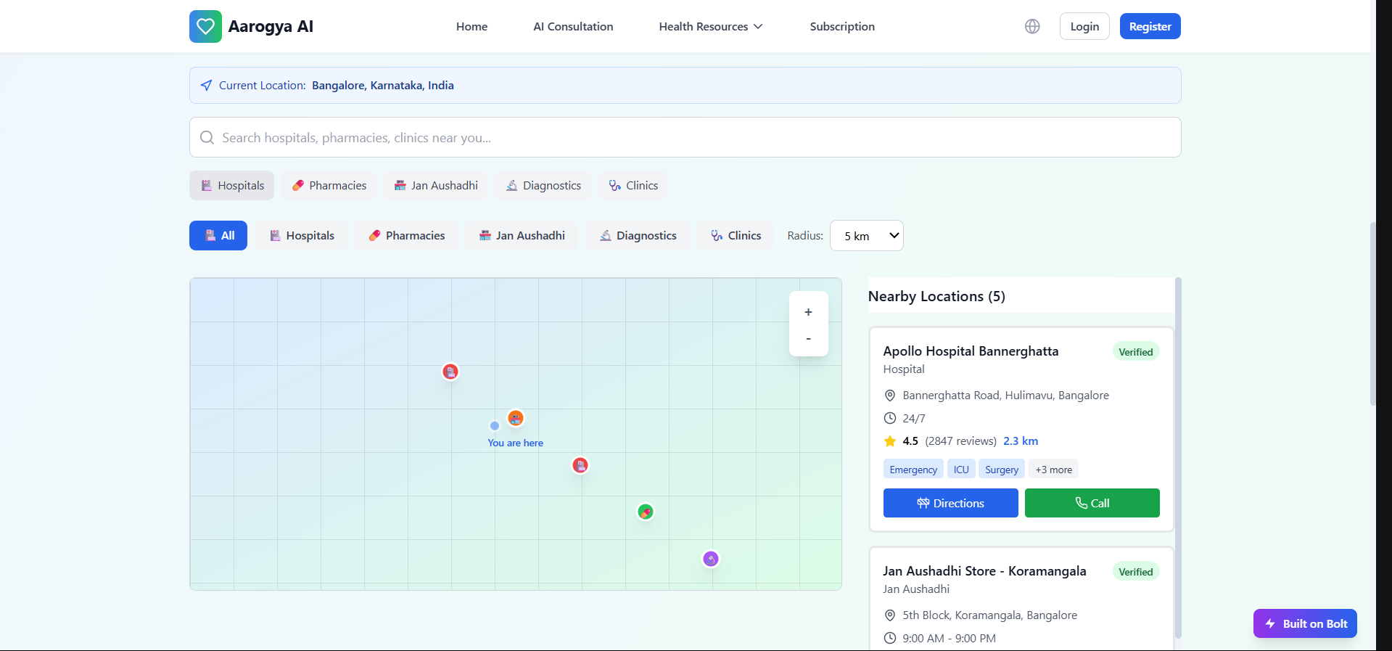
Task: Open the Radius 5 km dropdown
Action: [867, 236]
